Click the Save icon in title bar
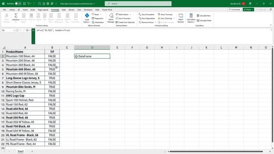The image size is (274, 154). coord(24,3)
